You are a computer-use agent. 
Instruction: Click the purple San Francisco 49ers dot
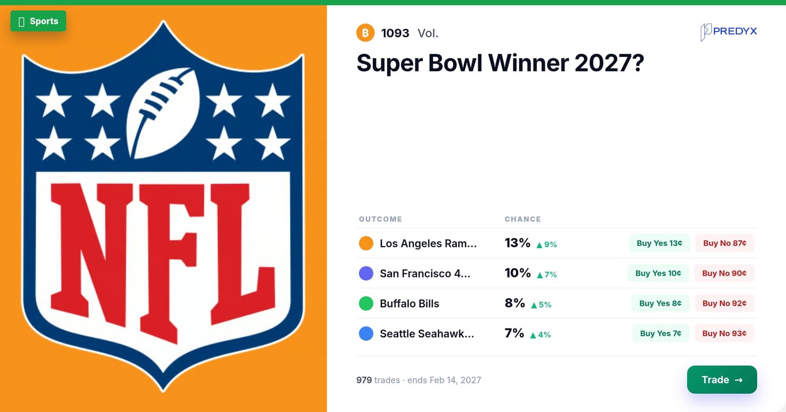[366, 274]
